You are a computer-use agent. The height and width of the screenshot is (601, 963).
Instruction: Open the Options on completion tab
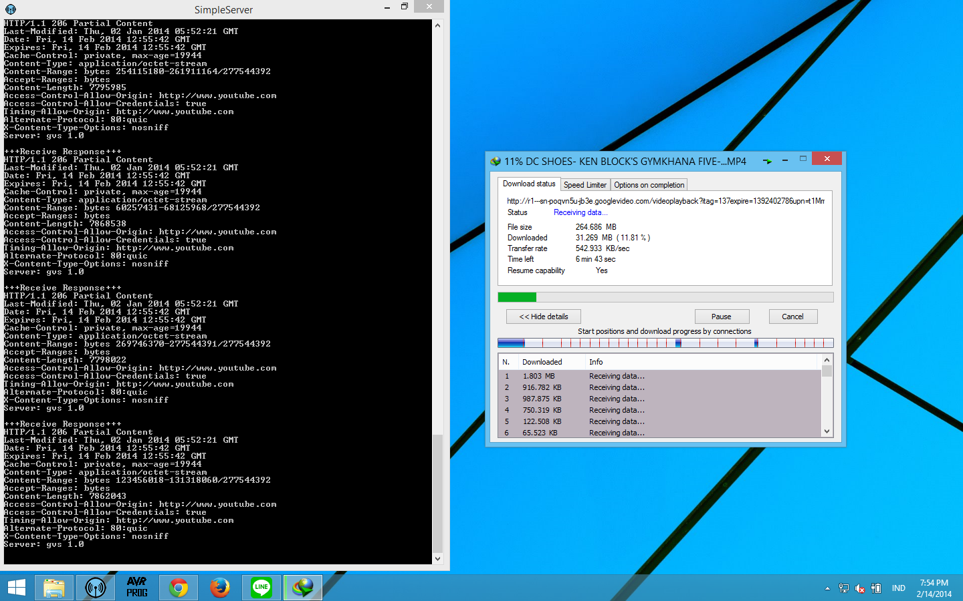[x=649, y=185]
